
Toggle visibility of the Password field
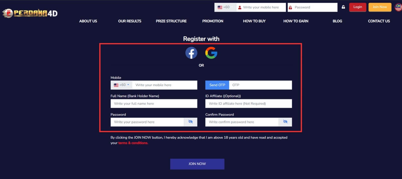[x=190, y=122]
